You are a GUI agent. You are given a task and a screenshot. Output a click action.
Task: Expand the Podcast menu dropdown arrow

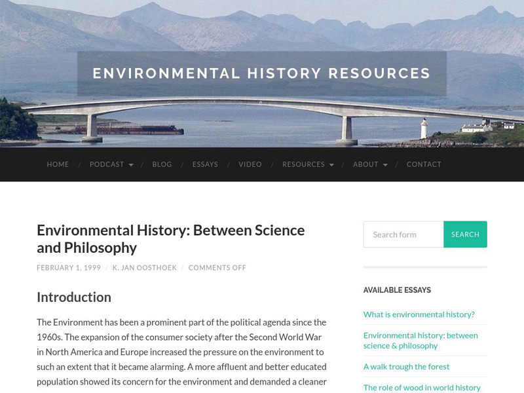coord(131,165)
